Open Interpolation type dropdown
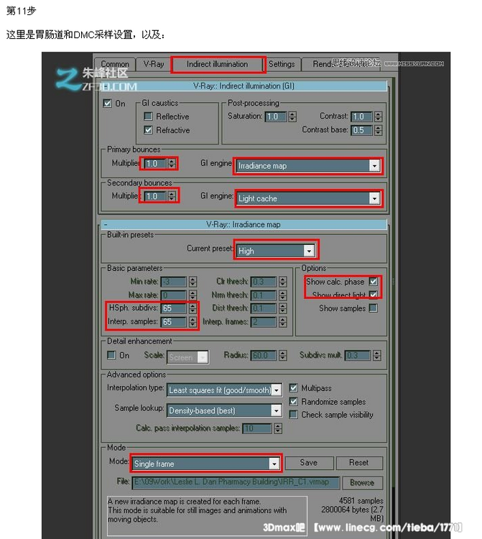The image size is (482, 539). coord(224,390)
